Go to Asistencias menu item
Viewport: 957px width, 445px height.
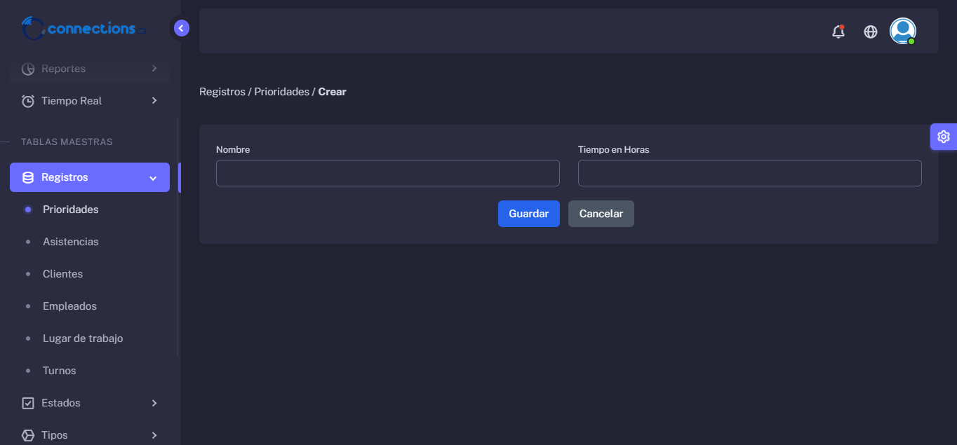(70, 242)
